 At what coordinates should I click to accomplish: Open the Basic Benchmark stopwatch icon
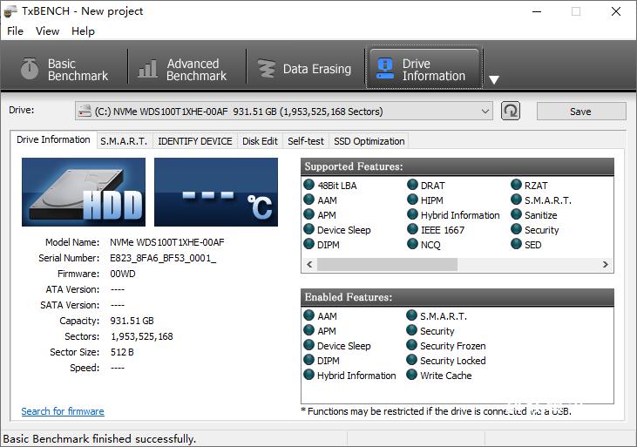(x=30, y=69)
